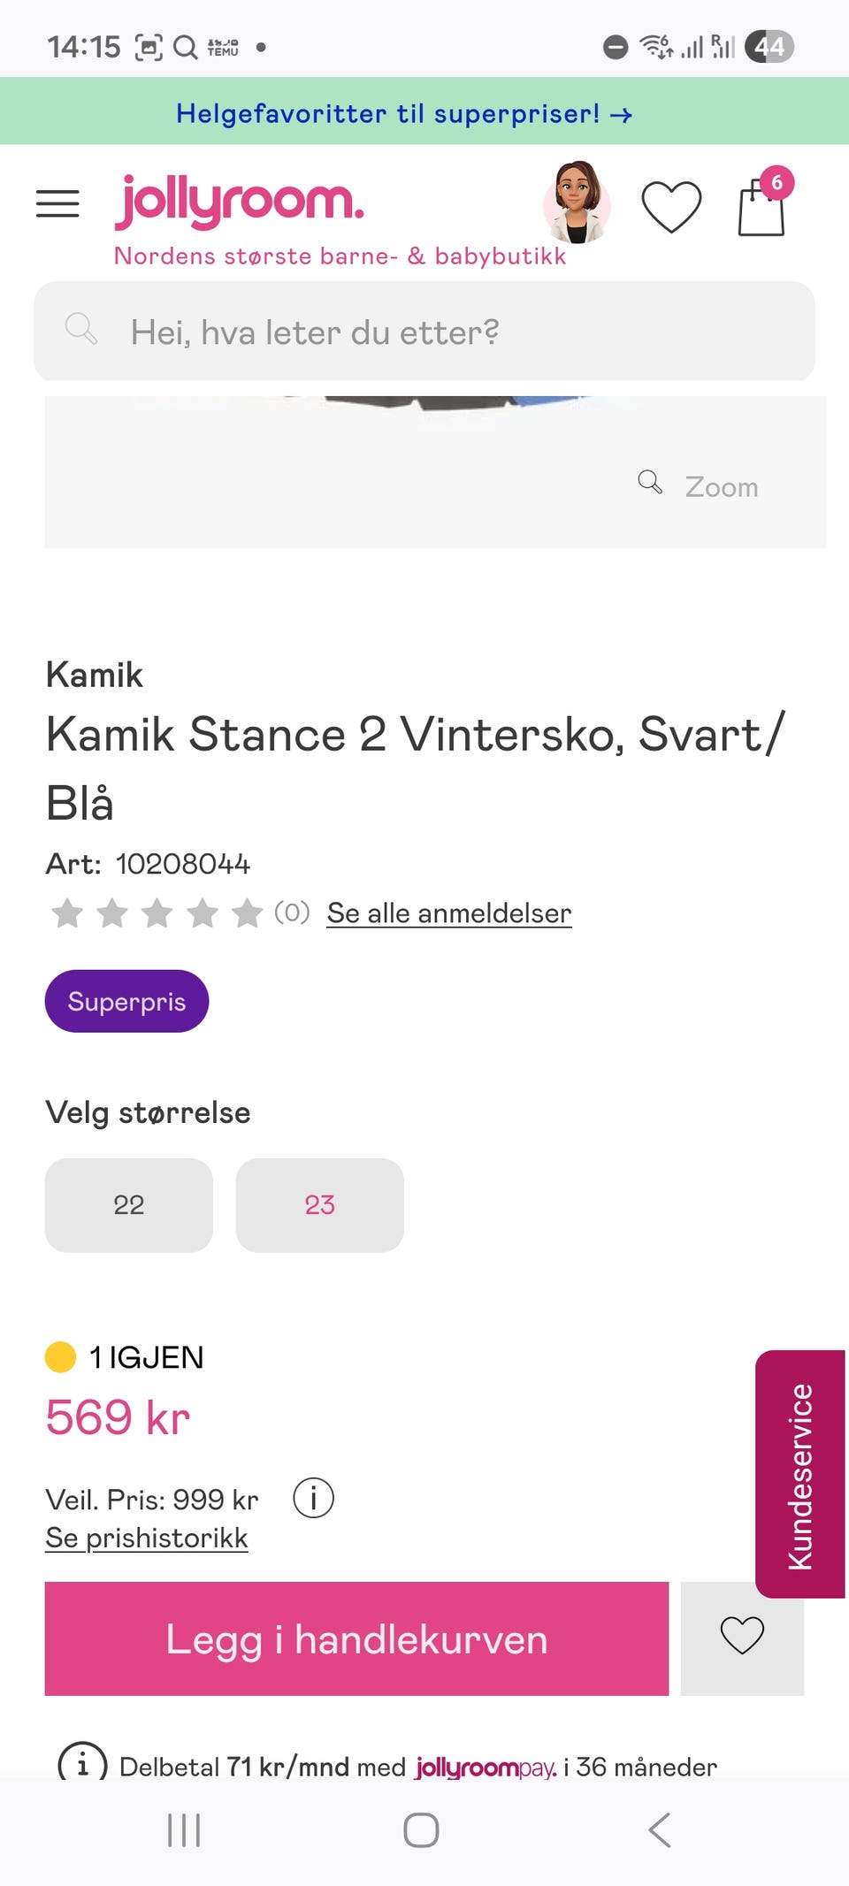Open Se alle anmeldelser link
The width and height of the screenshot is (849, 1886).
449,912
